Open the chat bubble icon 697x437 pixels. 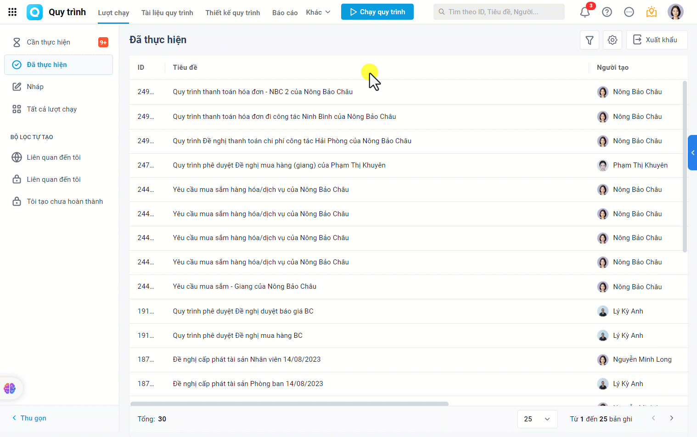629,12
